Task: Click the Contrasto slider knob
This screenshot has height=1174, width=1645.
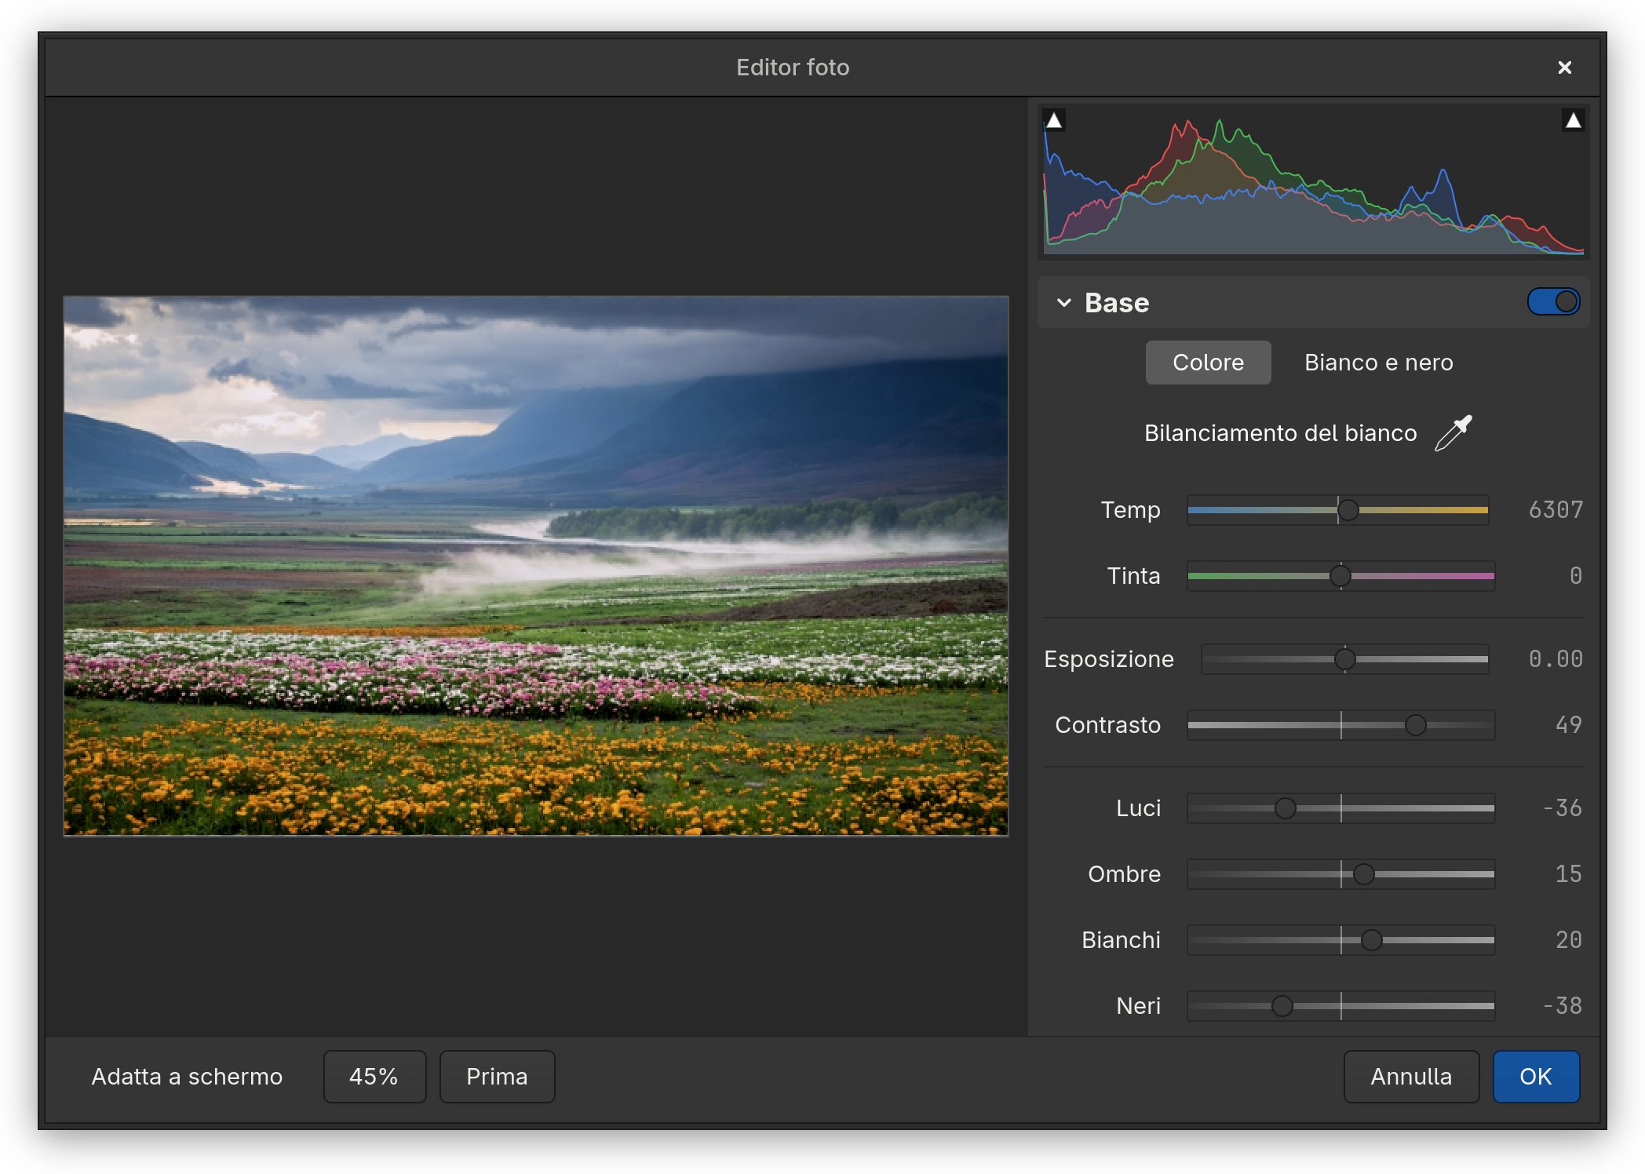Action: click(x=1415, y=725)
